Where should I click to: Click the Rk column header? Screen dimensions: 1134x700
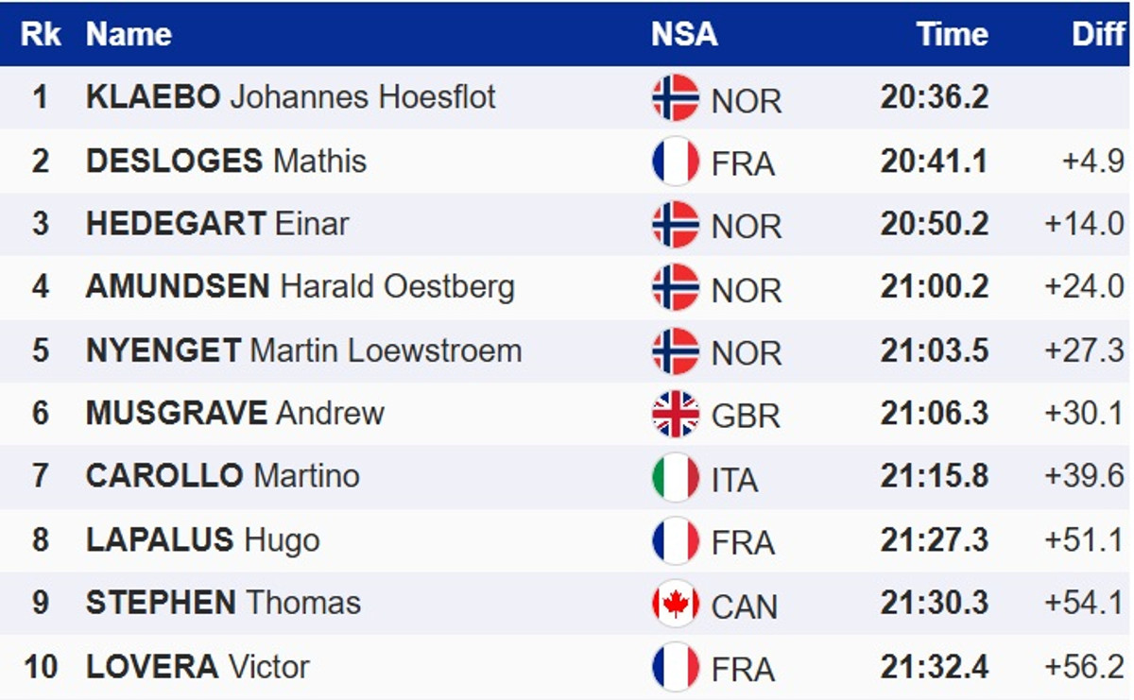point(41,35)
